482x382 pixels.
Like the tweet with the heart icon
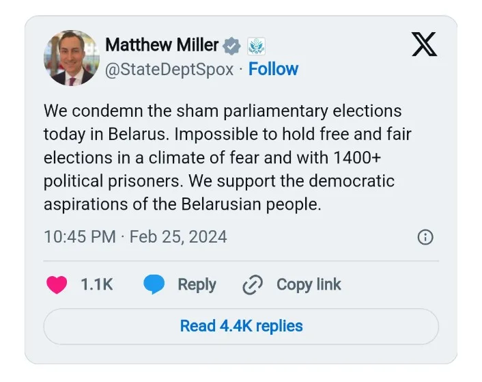click(x=57, y=285)
